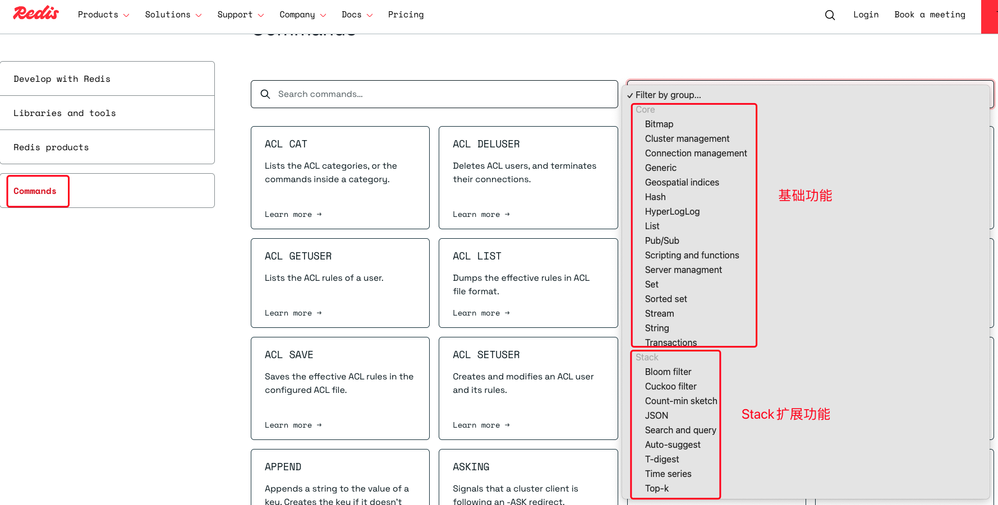Click the Book a meeting button

(x=930, y=15)
